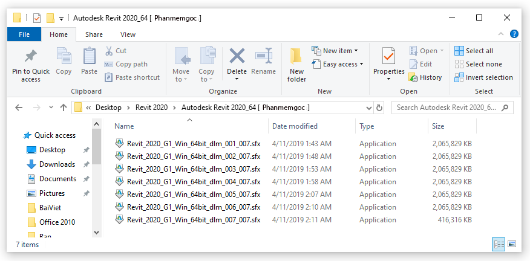Click the sidebar scroll up arrow
This screenshot has width=530, height=261.
pyautogui.click(x=96, y=124)
